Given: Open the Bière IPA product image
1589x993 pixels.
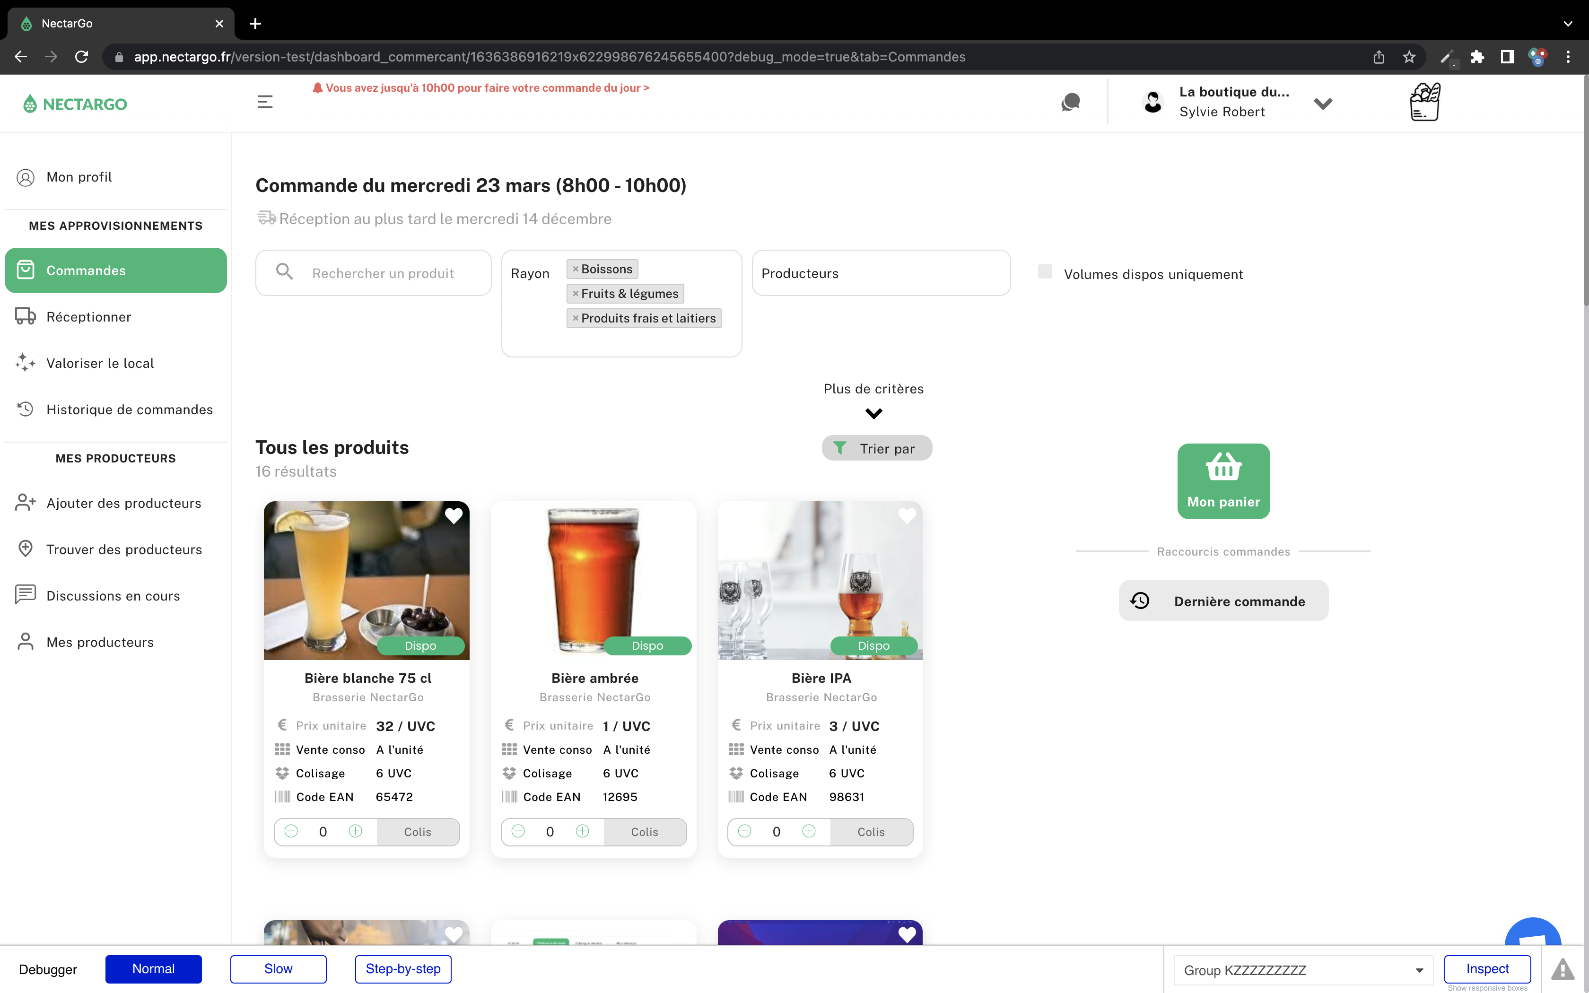Looking at the screenshot, I should point(820,581).
